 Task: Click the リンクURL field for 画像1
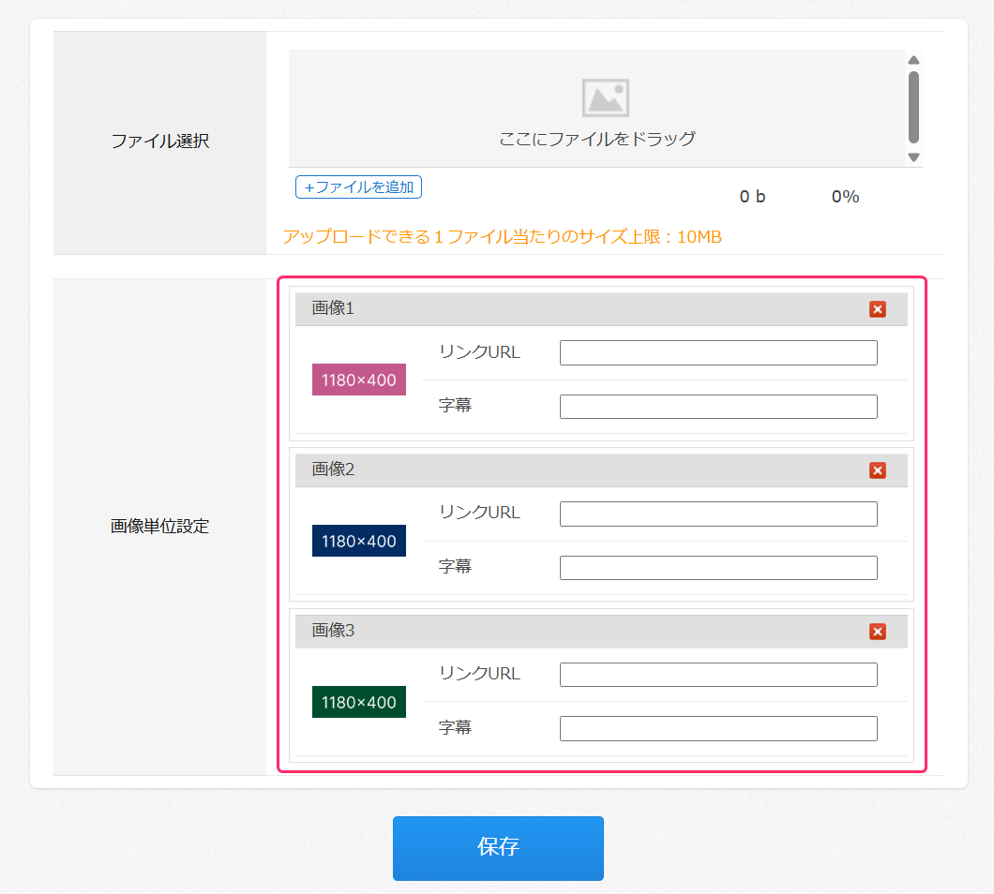(x=718, y=352)
